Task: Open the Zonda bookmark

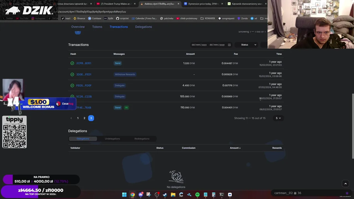Action: pos(242,19)
